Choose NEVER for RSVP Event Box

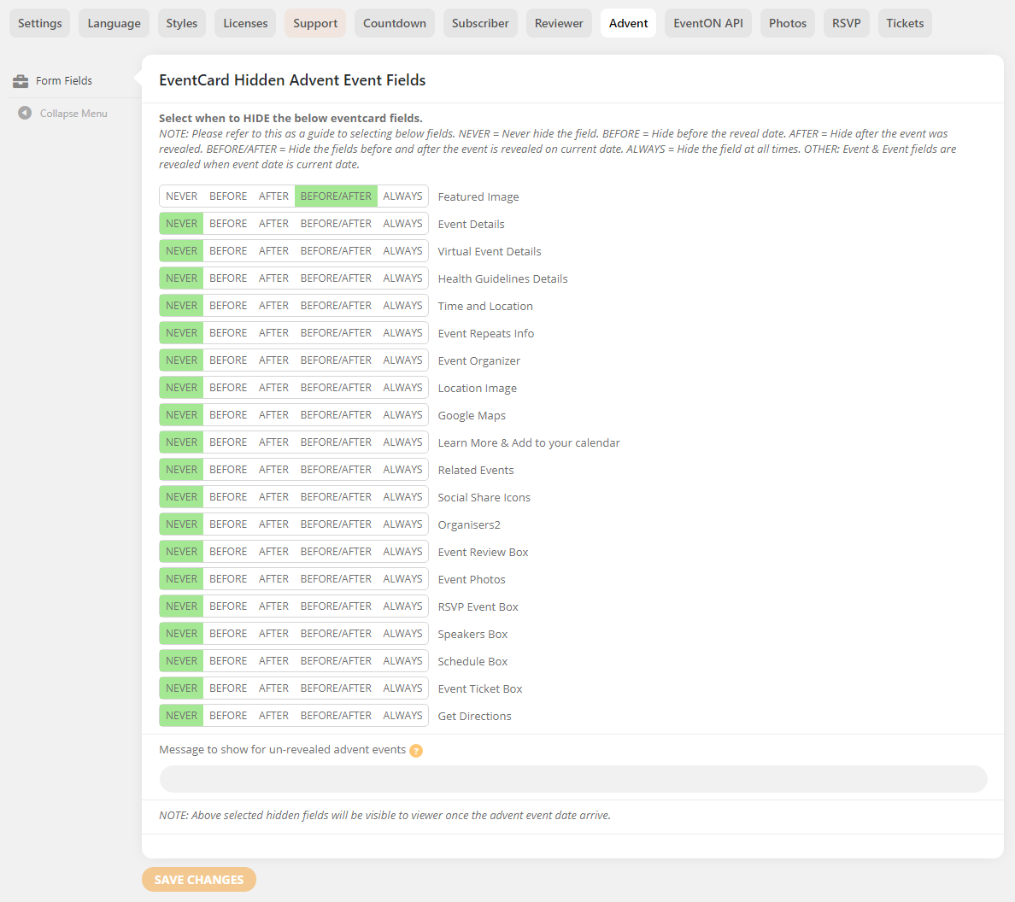click(x=181, y=606)
